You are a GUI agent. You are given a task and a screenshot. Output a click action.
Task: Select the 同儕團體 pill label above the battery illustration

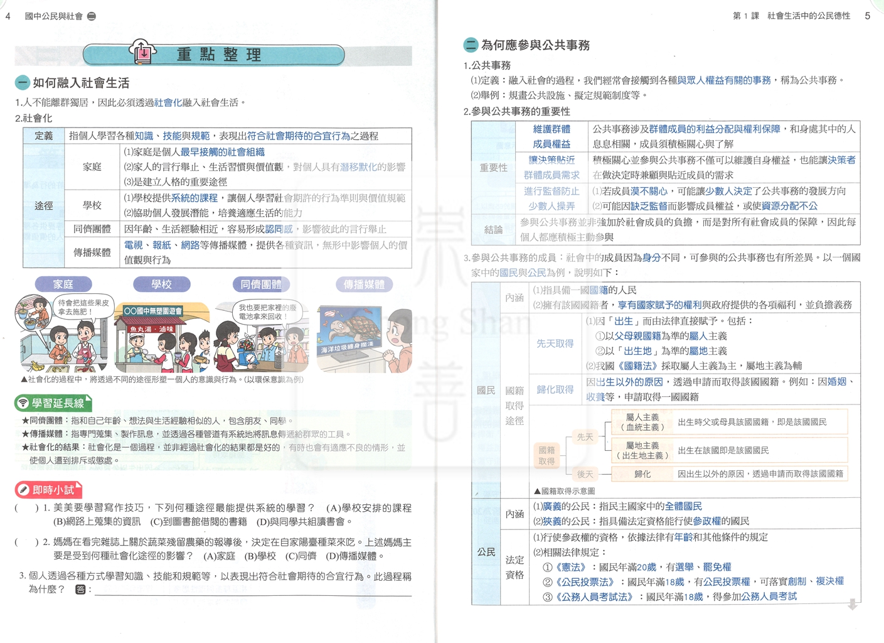click(x=261, y=284)
